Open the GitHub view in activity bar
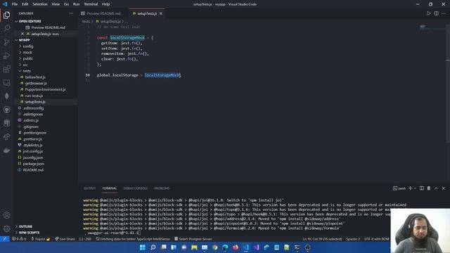 point(6,110)
